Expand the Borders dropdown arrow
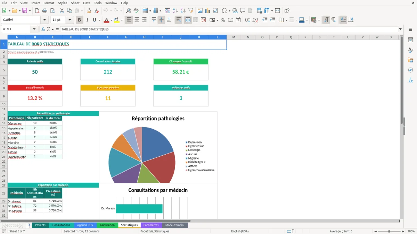 point(286,20)
